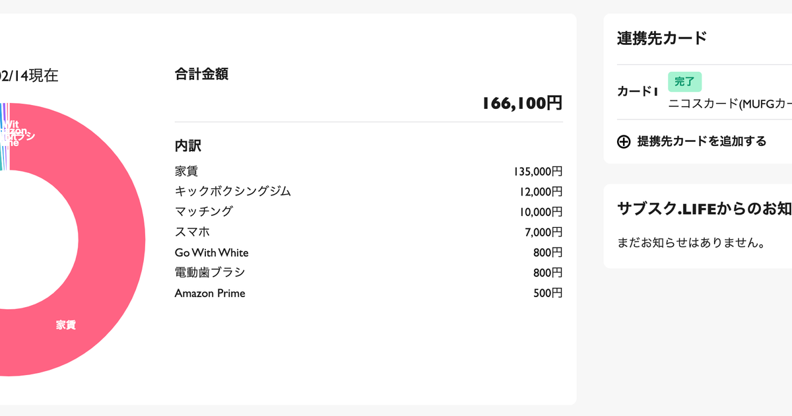The width and height of the screenshot is (792, 416).
Task: Select the ニコスカード(MUFGカード) entry
Action: [x=730, y=103]
